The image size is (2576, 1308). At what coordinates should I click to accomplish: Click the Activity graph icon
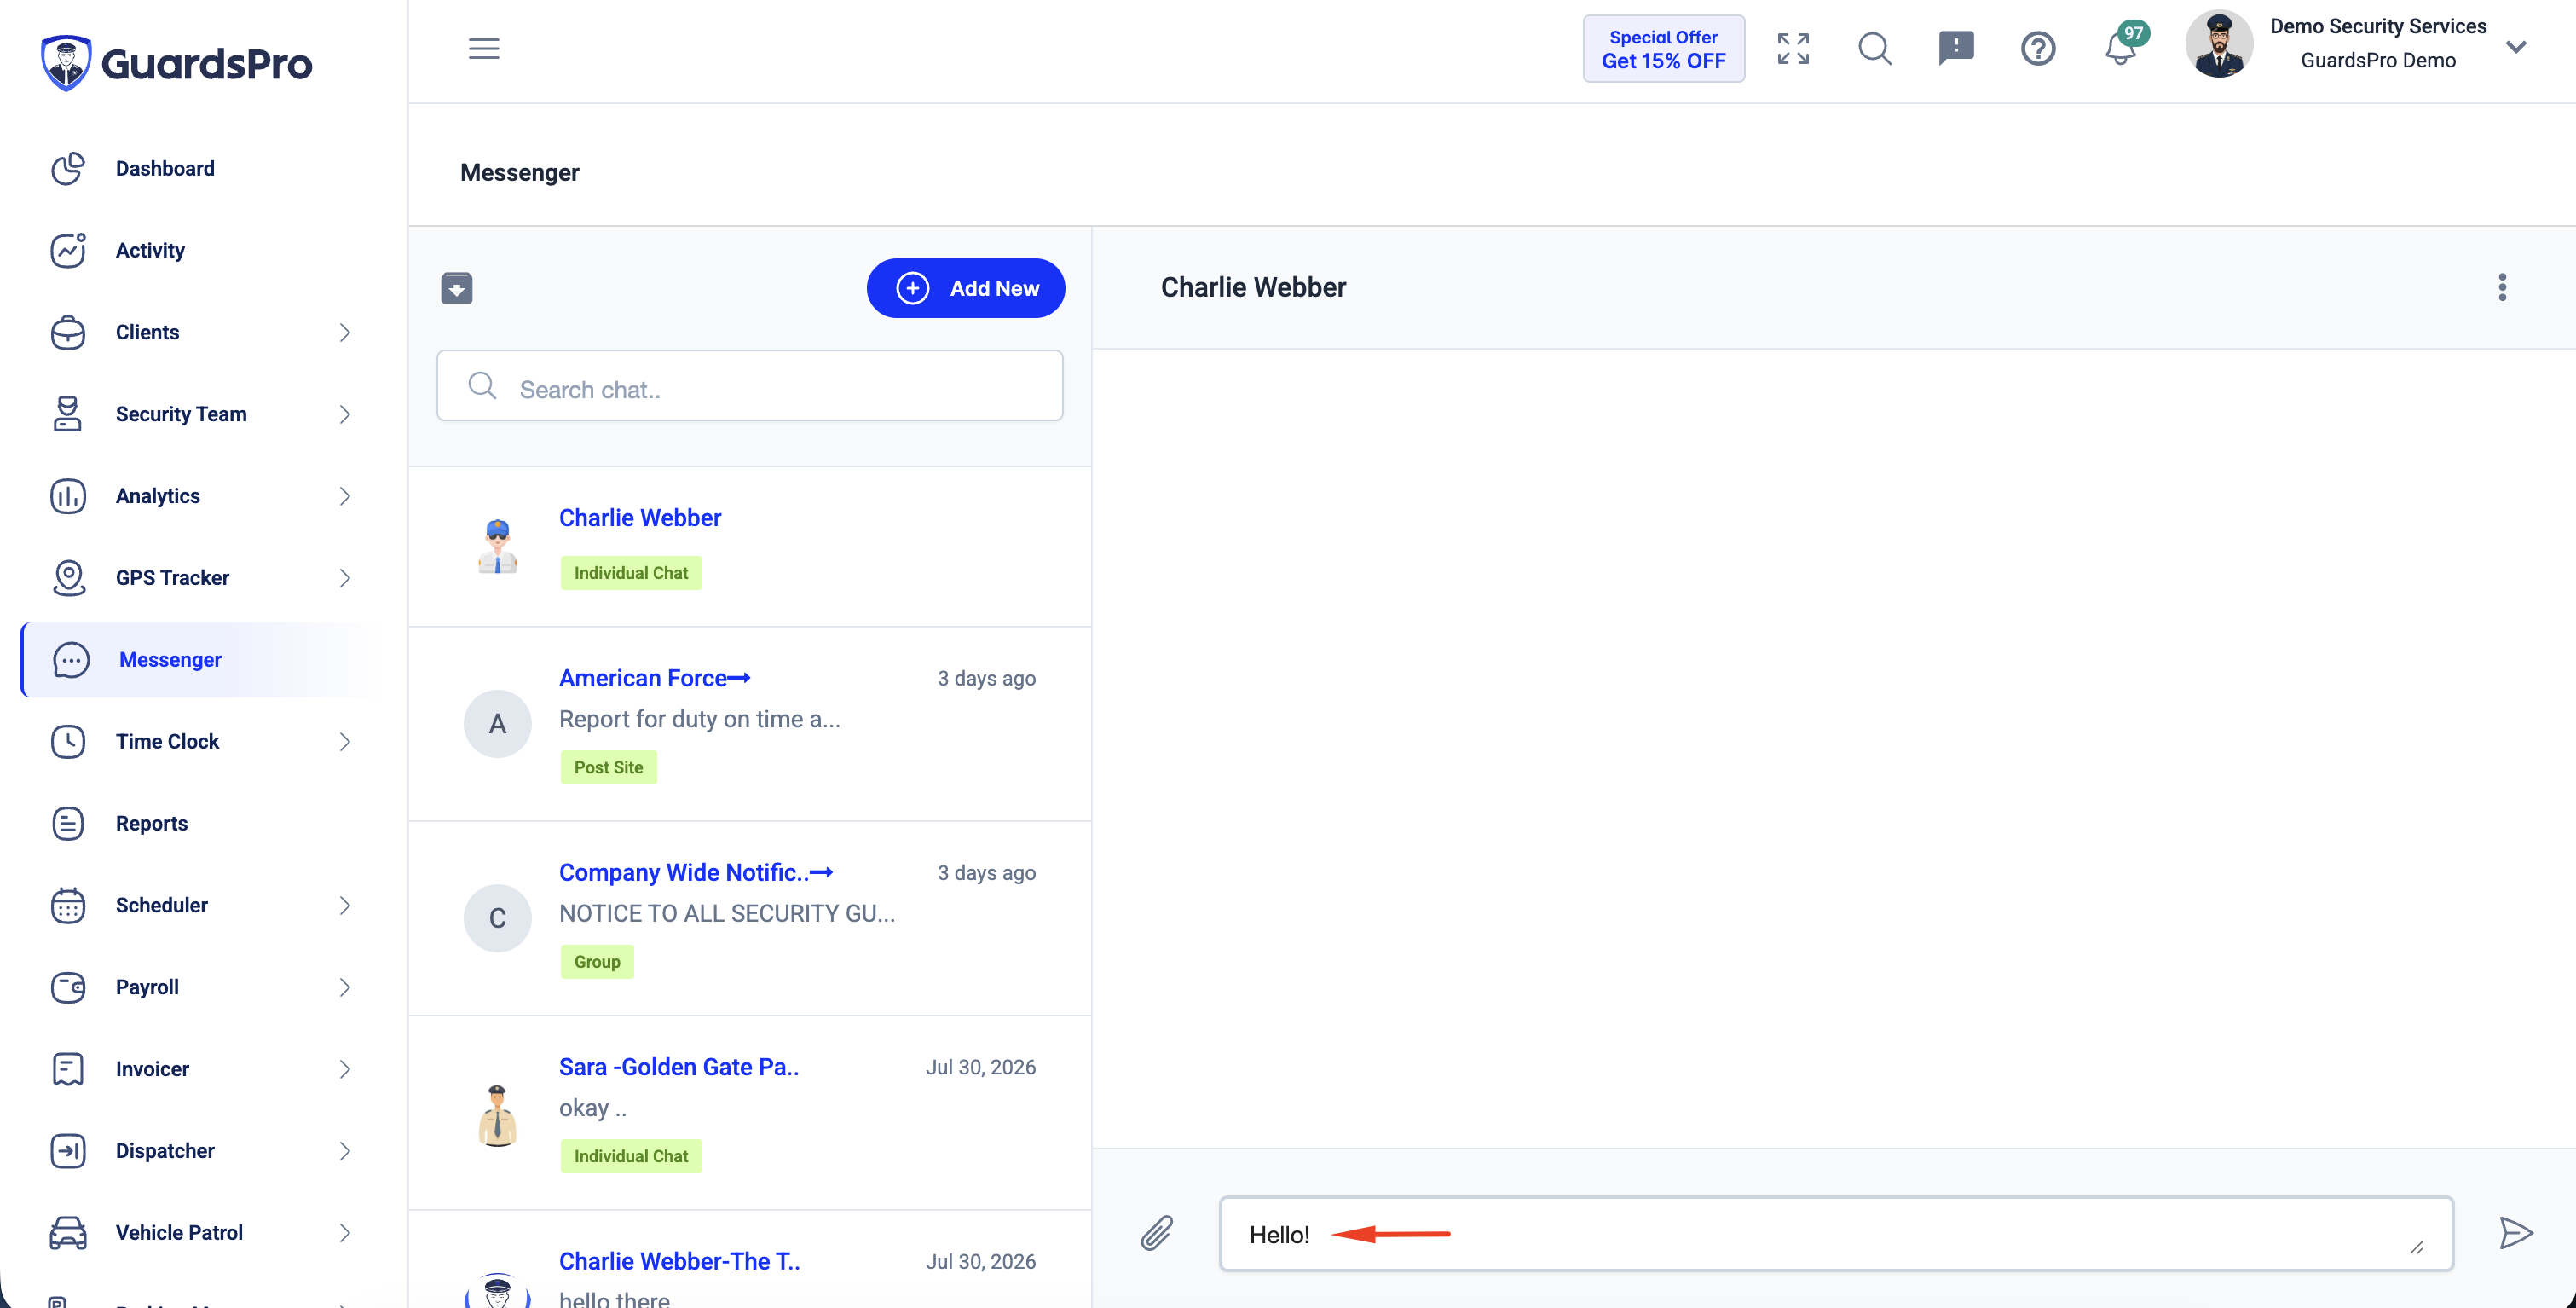pos(68,250)
